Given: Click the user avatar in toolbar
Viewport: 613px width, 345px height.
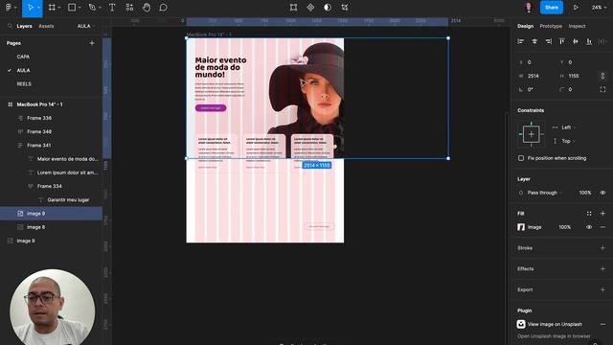Looking at the screenshot, I should 529,8.
